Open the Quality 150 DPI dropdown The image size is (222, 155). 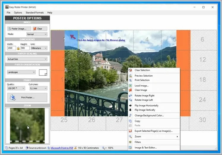point(16,88)
